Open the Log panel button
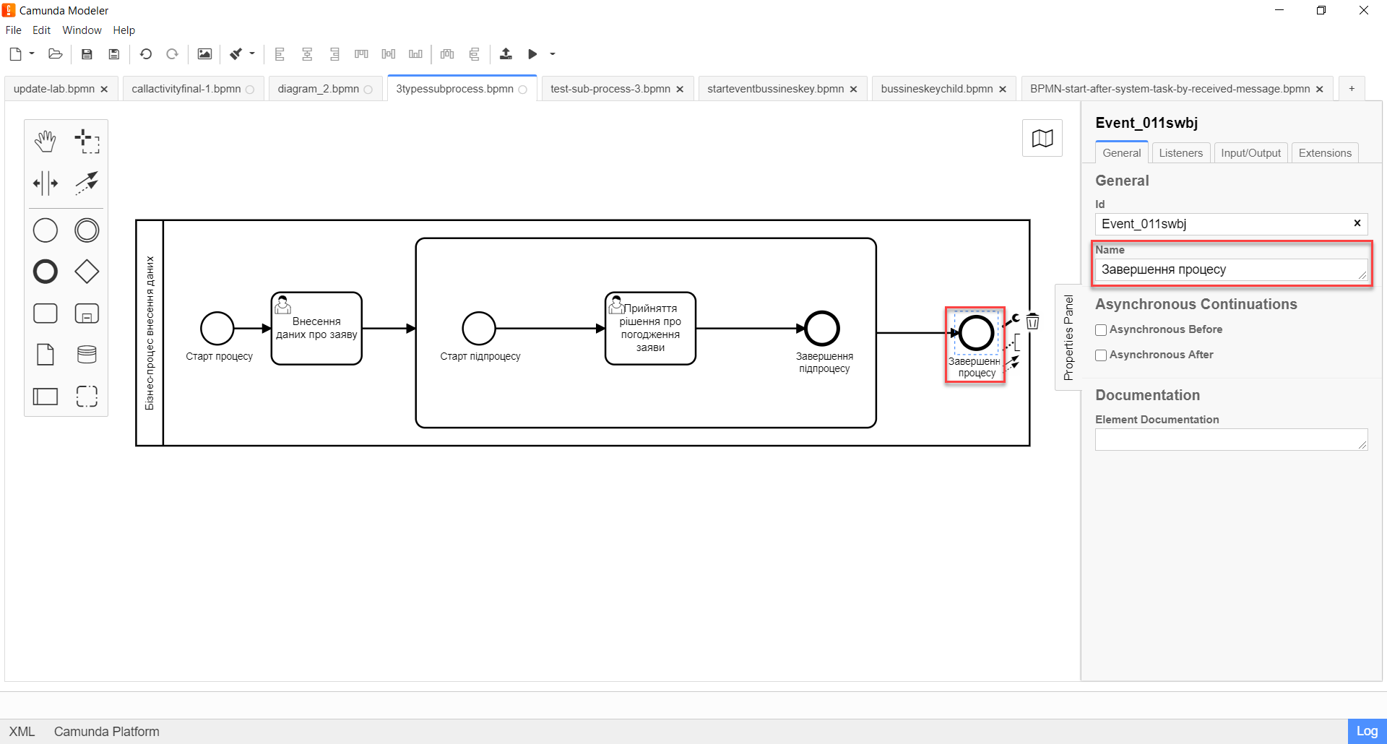 (x=1366, y=731)
